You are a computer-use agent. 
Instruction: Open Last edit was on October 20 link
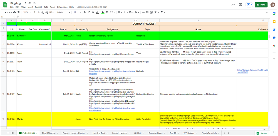92,7
